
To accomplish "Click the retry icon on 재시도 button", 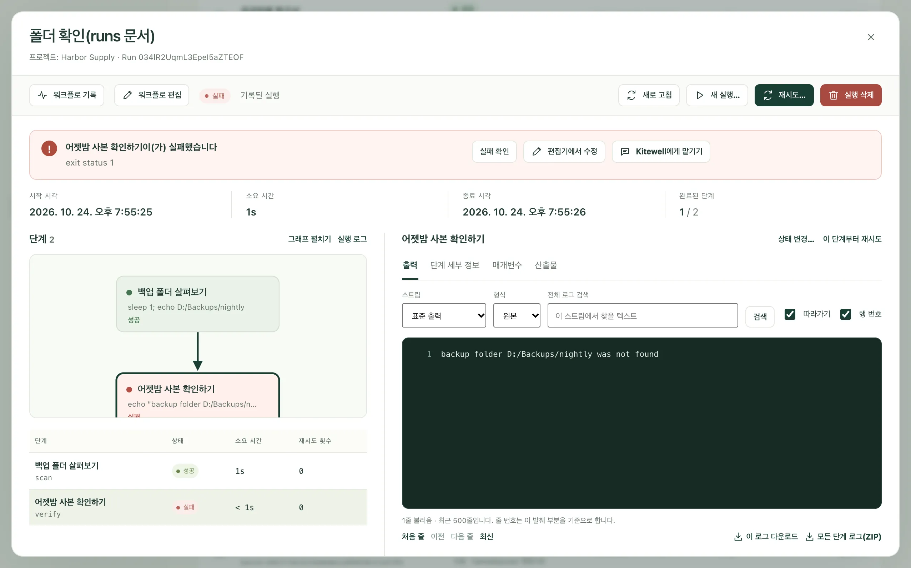I will coord(767,95).
